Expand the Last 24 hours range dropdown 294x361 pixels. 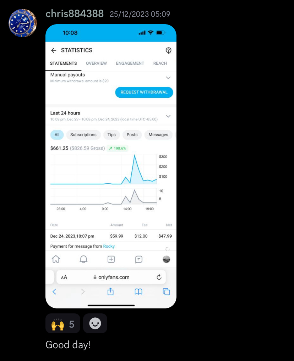(168, 116)
